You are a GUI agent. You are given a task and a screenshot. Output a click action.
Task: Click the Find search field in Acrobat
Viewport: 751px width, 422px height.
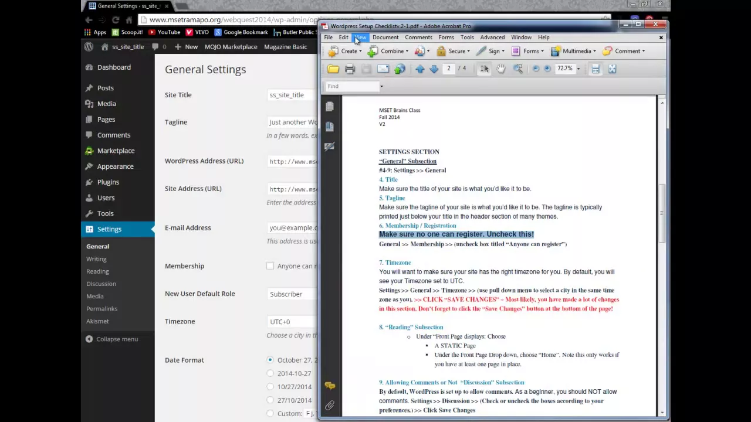point(352,86)
